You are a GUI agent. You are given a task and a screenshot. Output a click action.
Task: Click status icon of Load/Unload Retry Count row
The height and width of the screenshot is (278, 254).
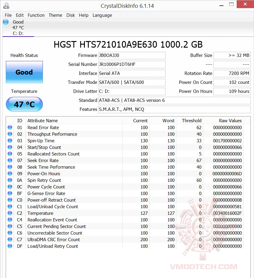point(10,246)
